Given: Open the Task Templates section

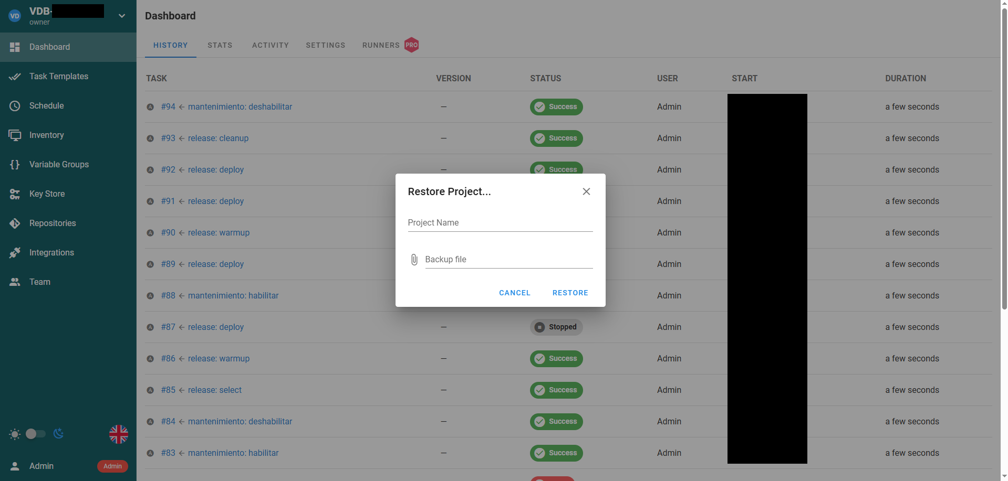Looking at the screenshot, I should coord(58,76).
